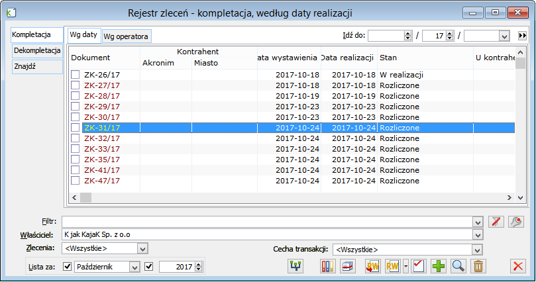Click the horizontal scrollbar right arrow
Image resolution: width=536 pixels, height=282 pixels.
pos(509,197)
